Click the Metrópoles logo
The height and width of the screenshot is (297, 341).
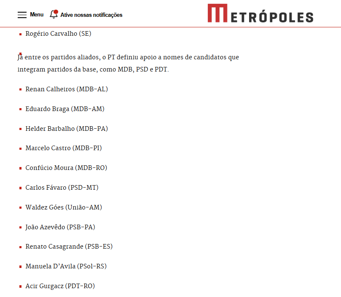[260, 14]
